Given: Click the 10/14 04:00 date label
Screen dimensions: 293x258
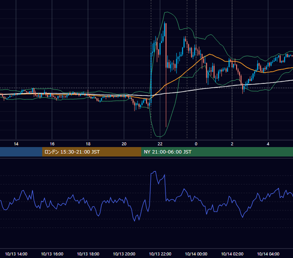Looking at the screenshot, I should pos(268,254).
